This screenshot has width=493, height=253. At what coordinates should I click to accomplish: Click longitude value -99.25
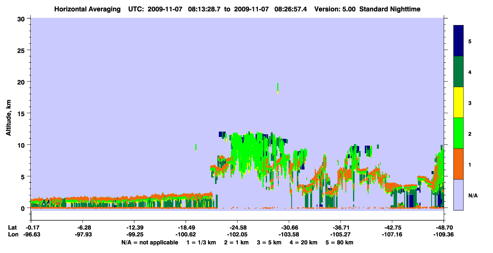(134, 234)
